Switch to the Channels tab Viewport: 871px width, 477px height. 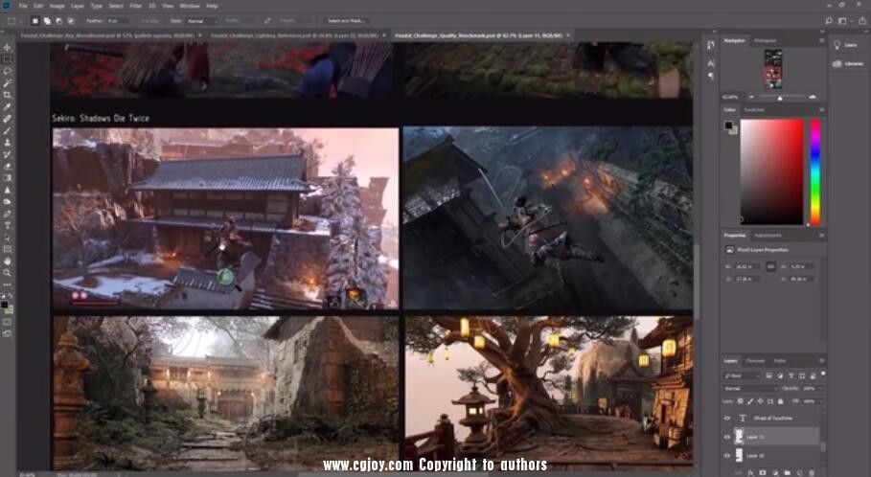click(755, 361)
